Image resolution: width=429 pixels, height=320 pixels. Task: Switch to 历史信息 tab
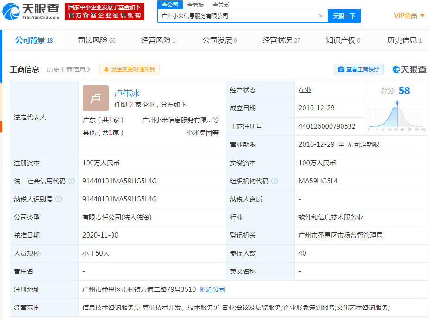(x=404, y=40)
